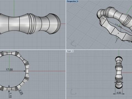Select the 17.00 dimension in the front view
This screenshot has width=132, height=99.
9,70
